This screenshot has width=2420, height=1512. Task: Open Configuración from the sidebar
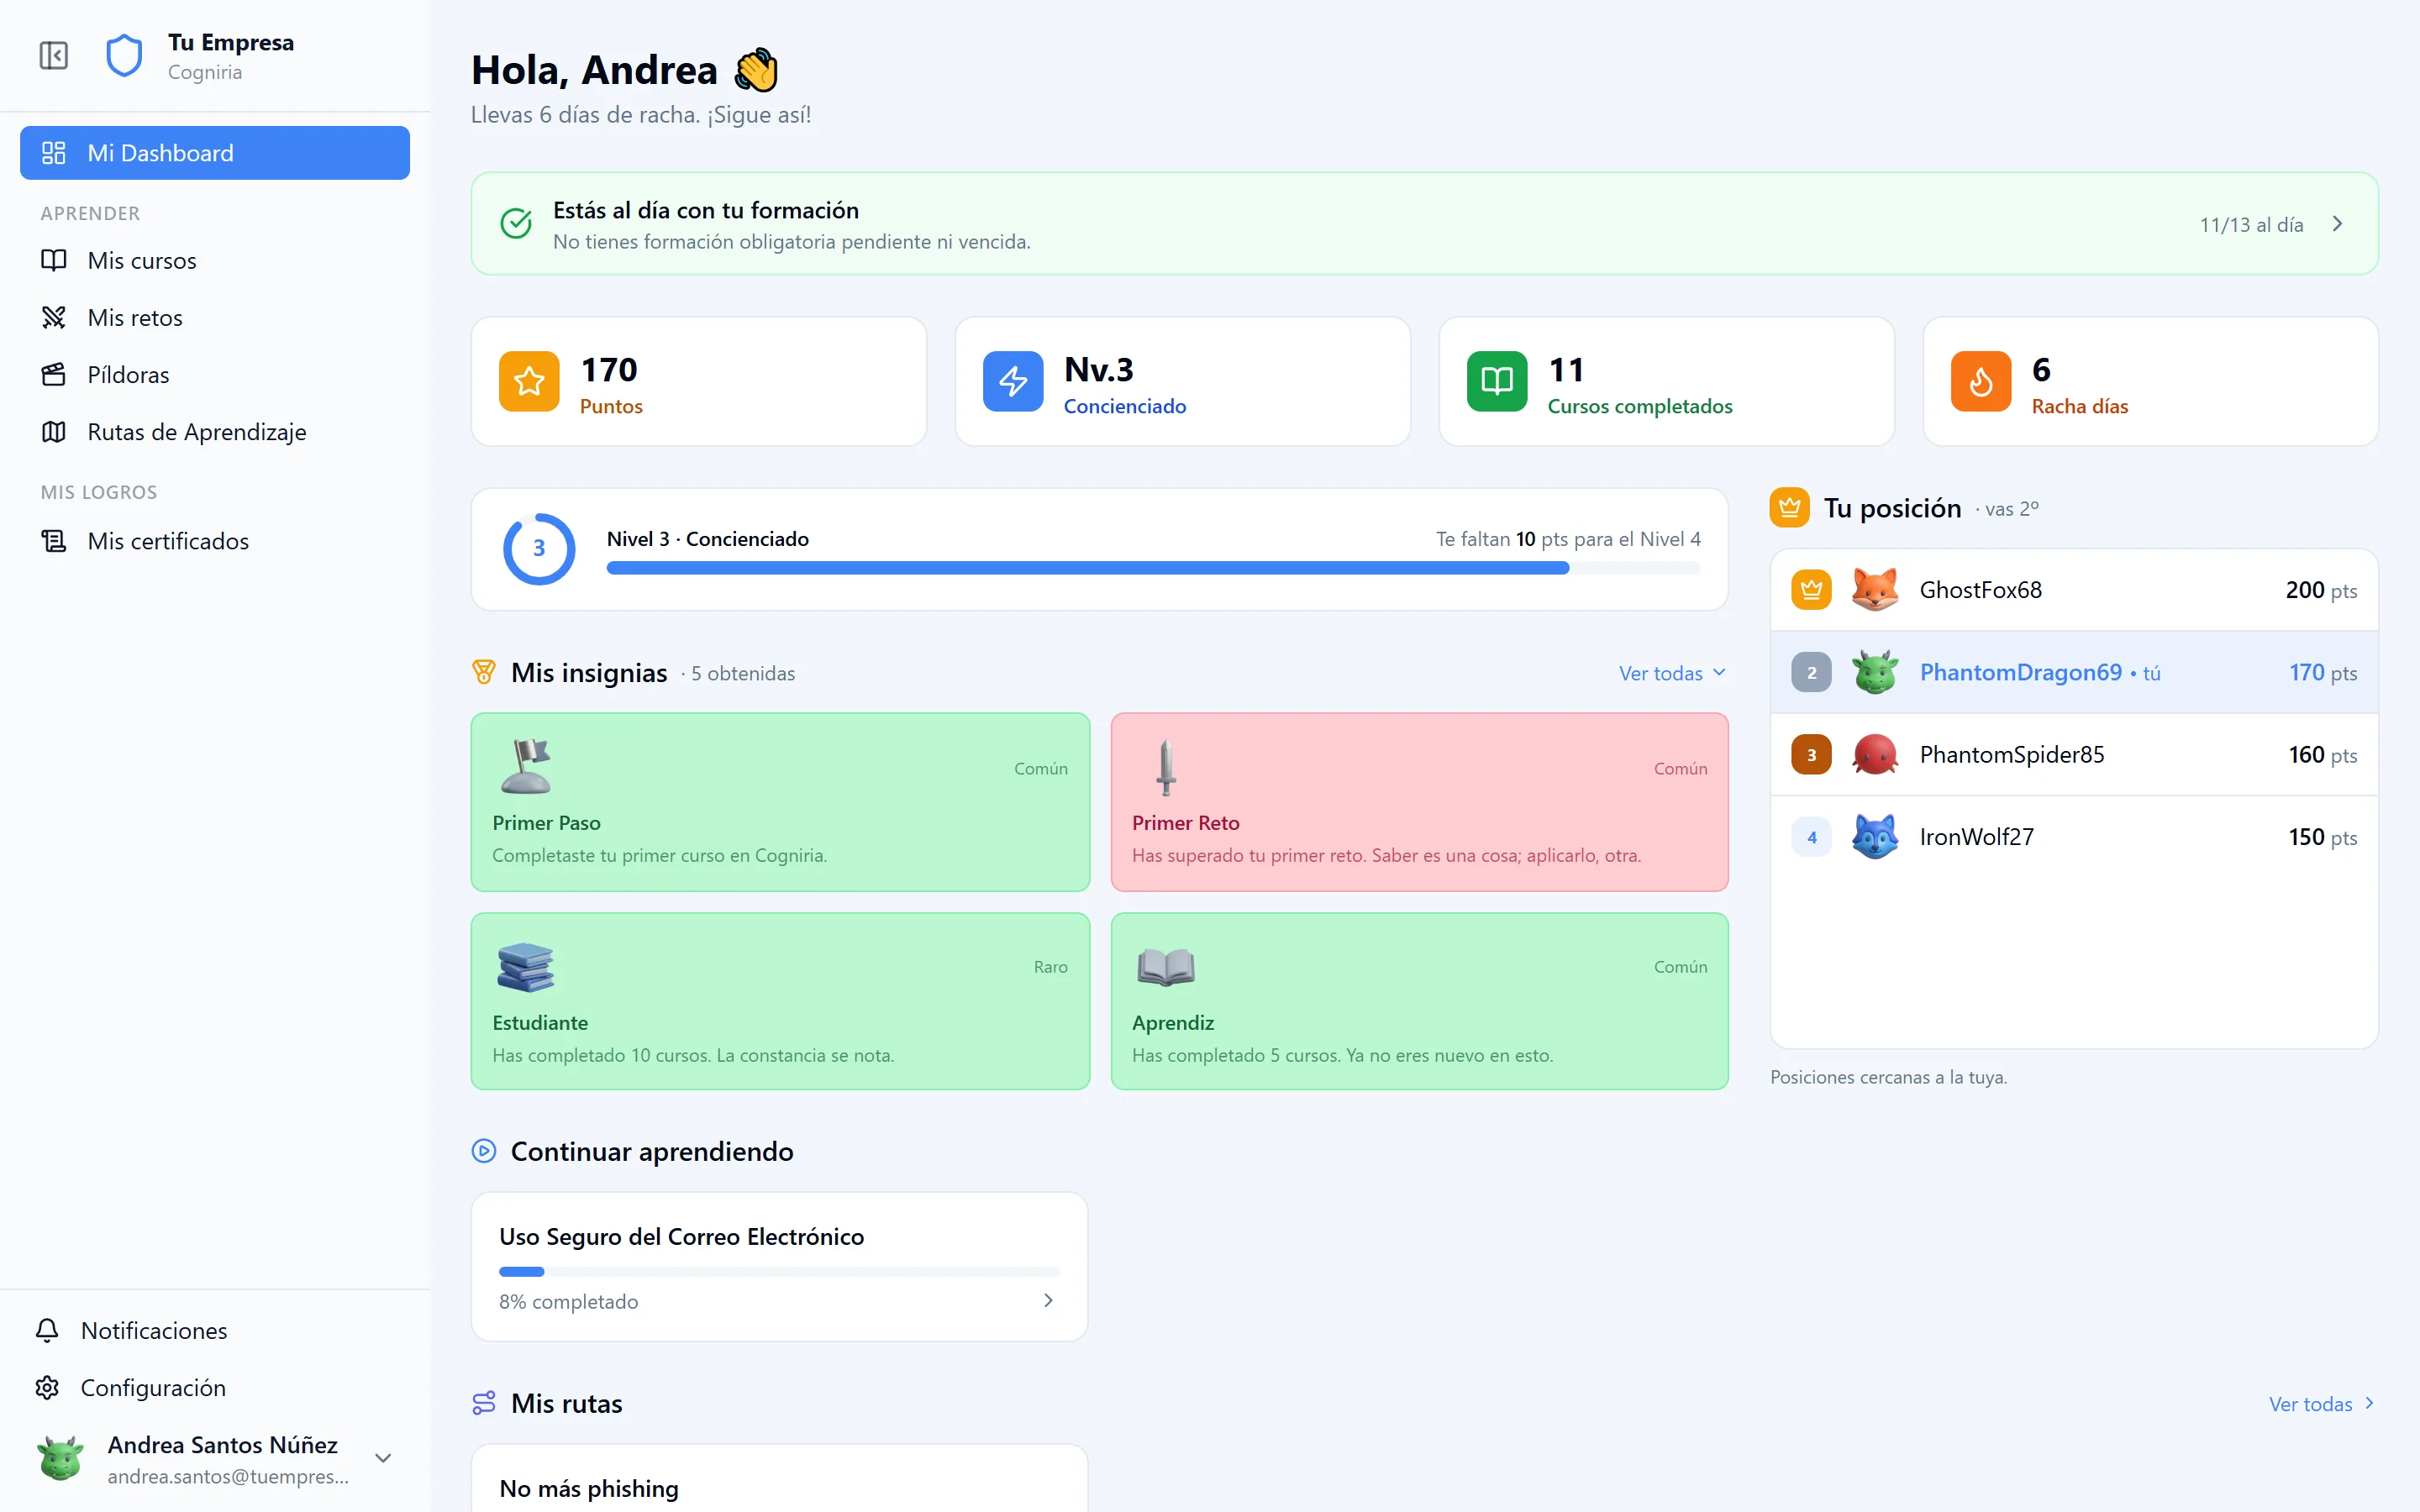[215, 1388]
